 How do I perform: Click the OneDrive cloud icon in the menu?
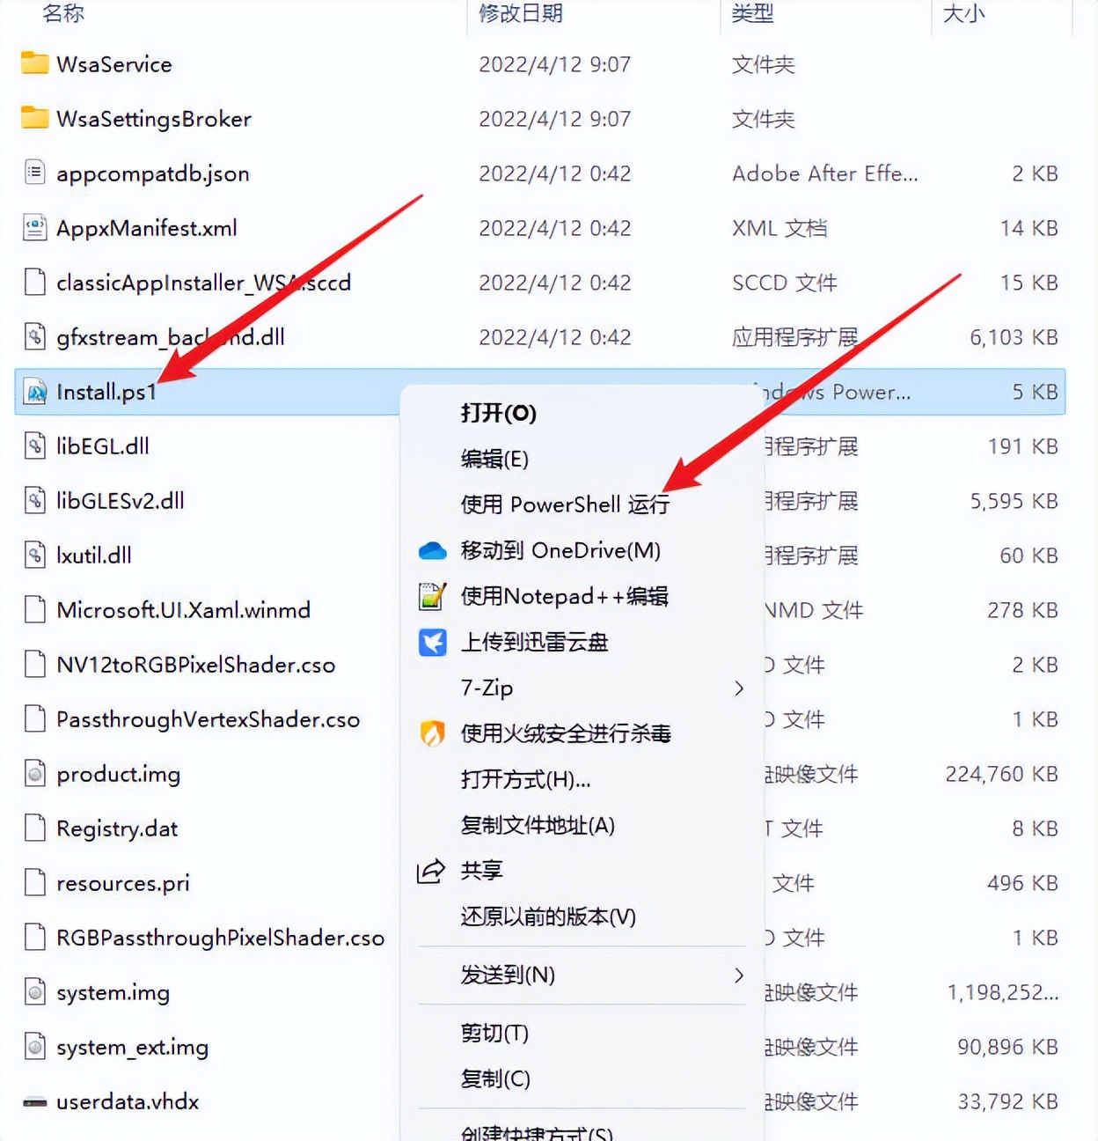tap(431, 550)
